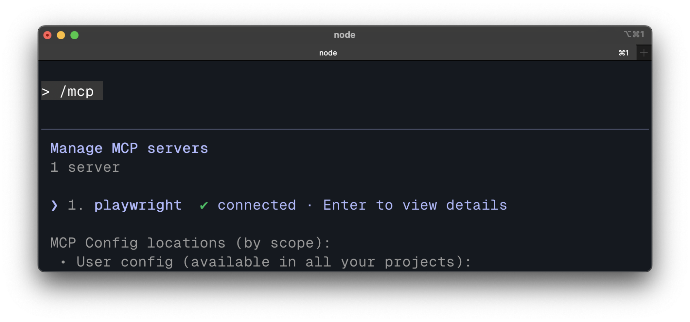The height and width of the screenshot is (322, 690).
Task: Click the chevron pointing at playwright
Action: (54, 205)
